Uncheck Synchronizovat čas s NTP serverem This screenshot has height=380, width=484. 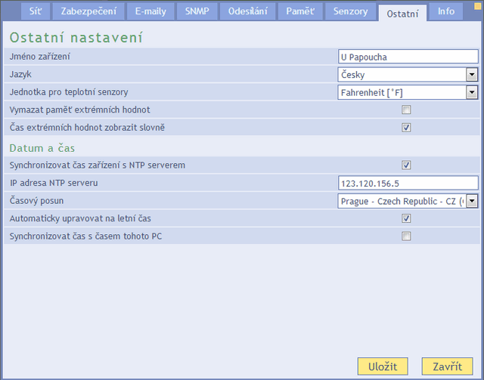point(406,165)
